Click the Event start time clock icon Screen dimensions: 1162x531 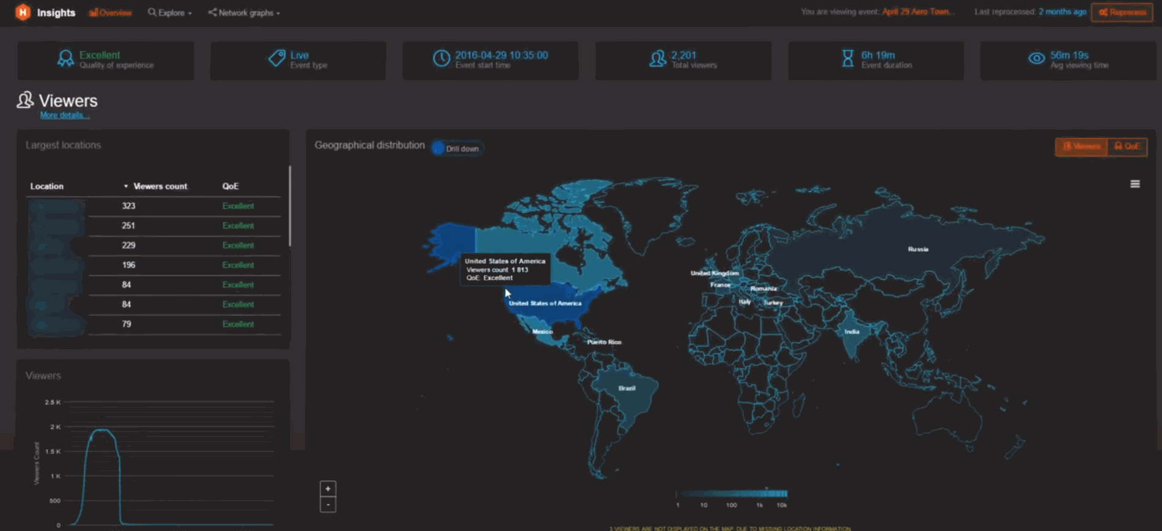tap(441, 59)
